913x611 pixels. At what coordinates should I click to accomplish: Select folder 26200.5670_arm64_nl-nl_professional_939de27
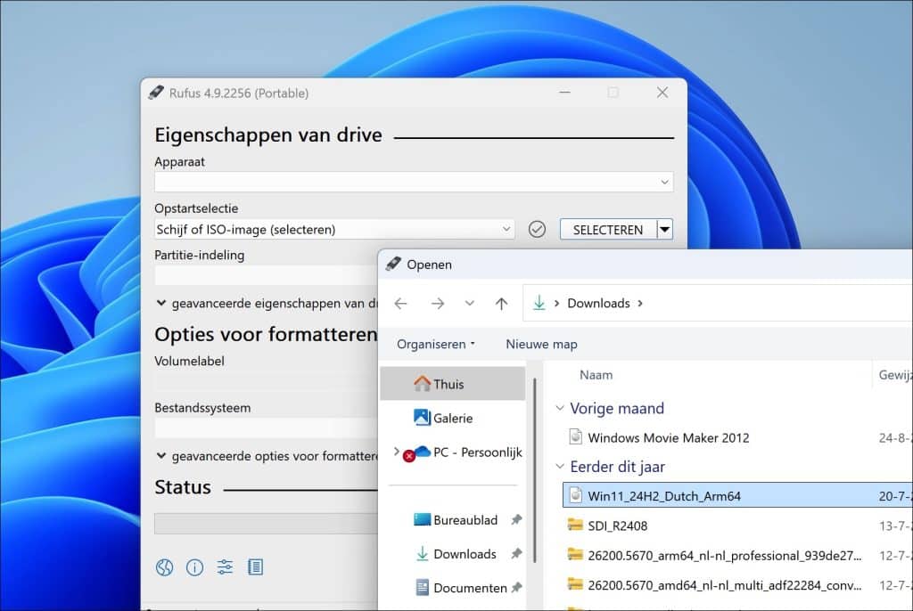[724, 555]
